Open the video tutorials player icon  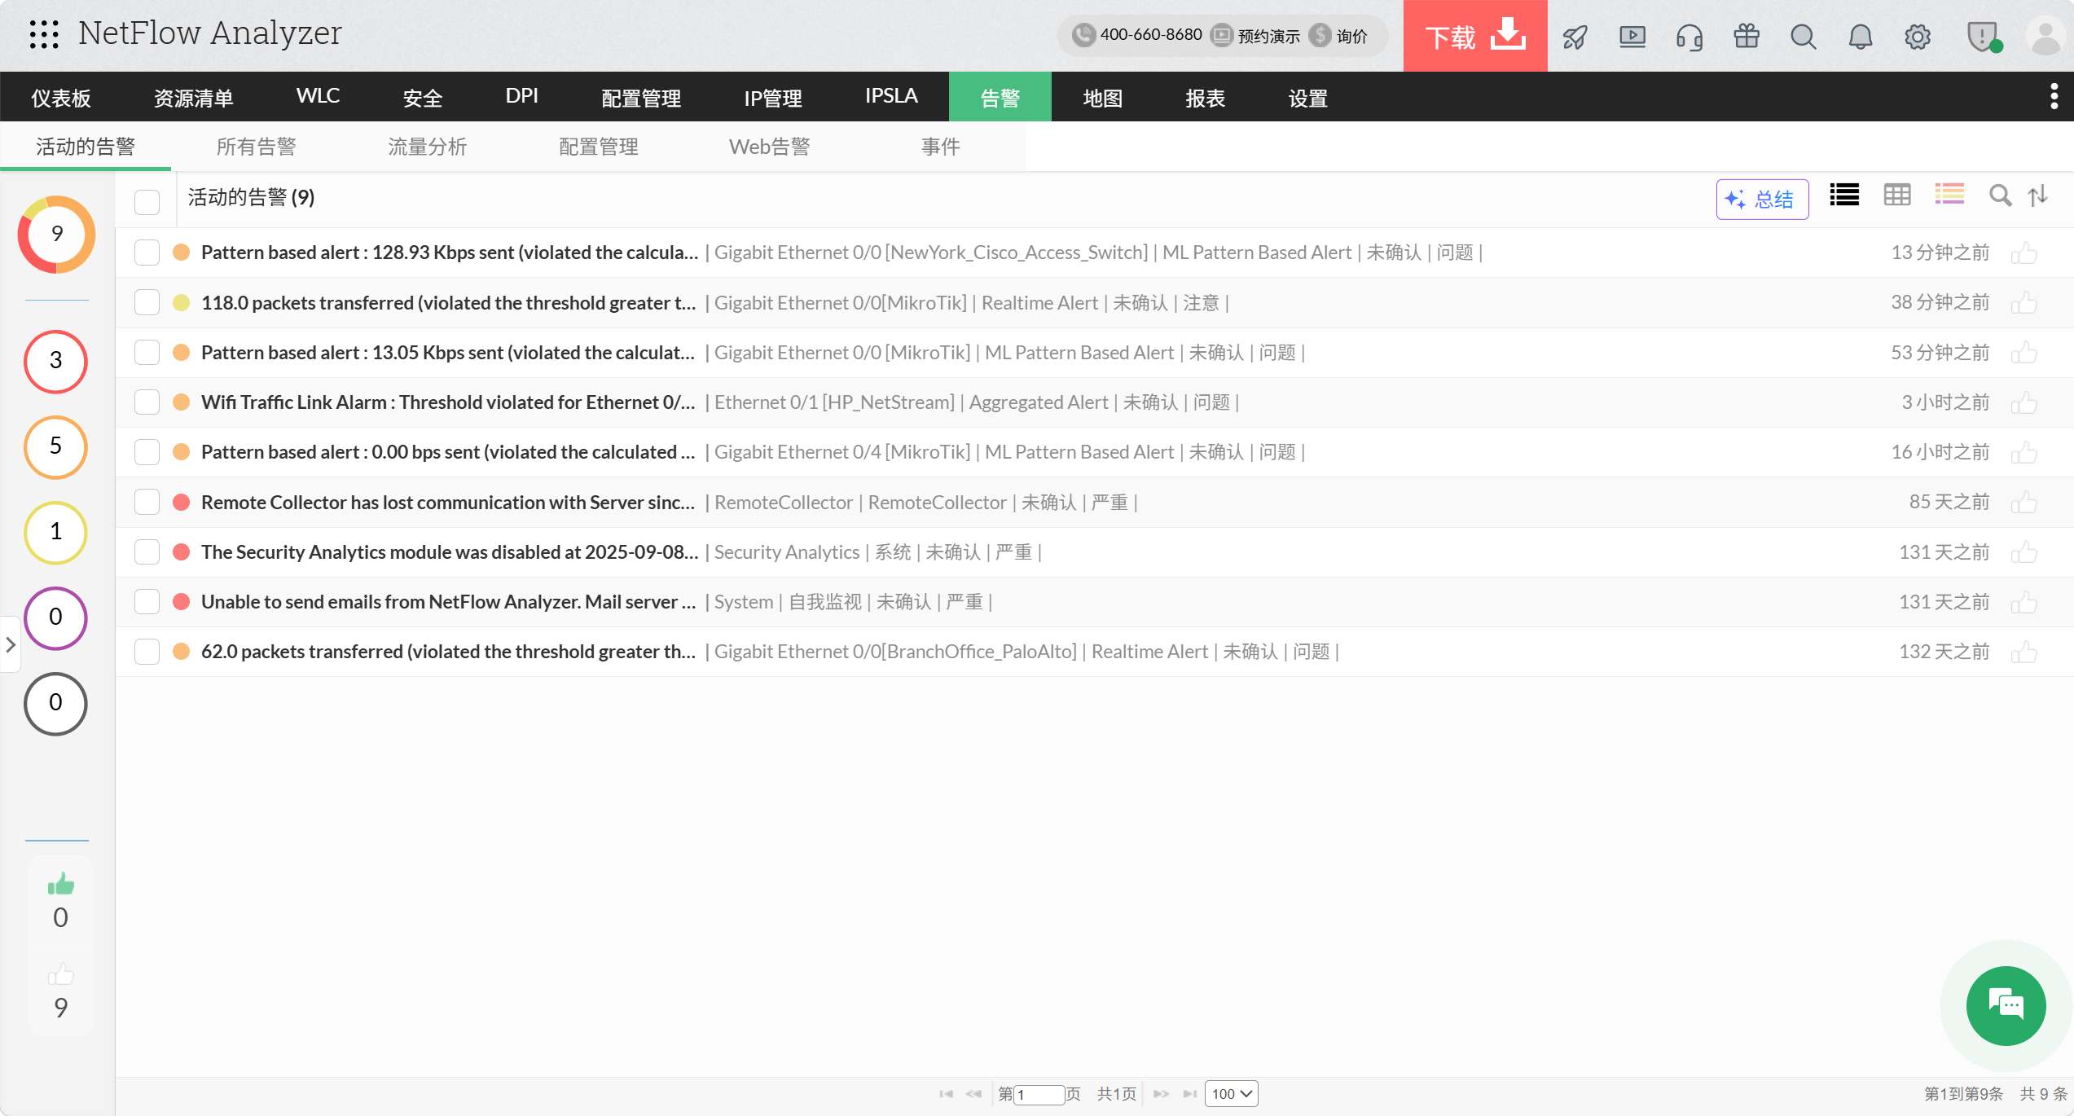(1632, 37)
